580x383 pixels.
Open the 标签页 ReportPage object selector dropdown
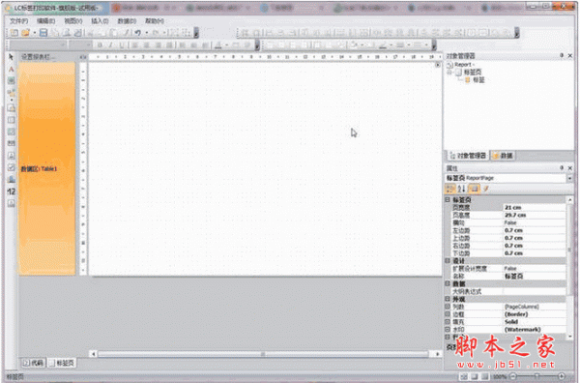[x=569, y=178]
